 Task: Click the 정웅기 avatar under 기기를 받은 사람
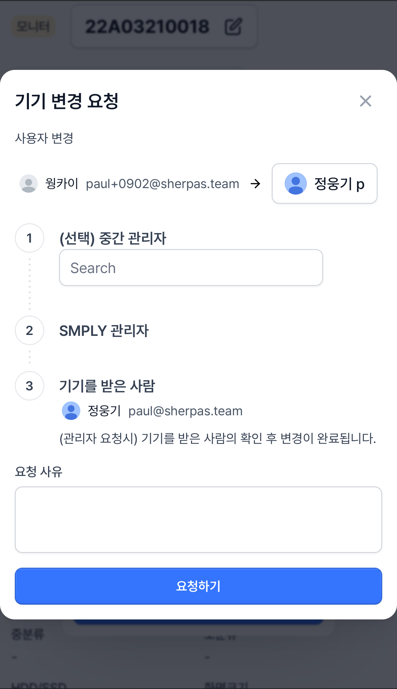point(71,411)
